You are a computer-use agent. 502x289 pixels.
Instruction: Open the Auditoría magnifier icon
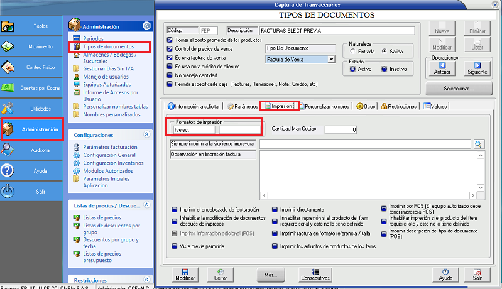(9, 150)
